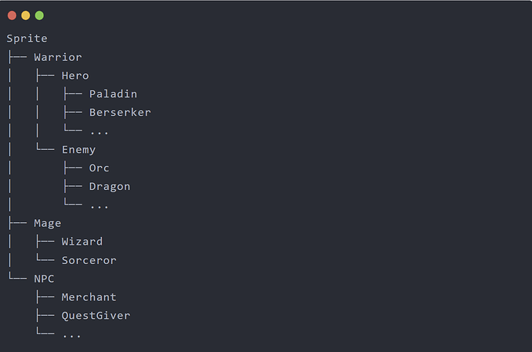
Task: Click the Merchant entry
Action: pos(89,297)
